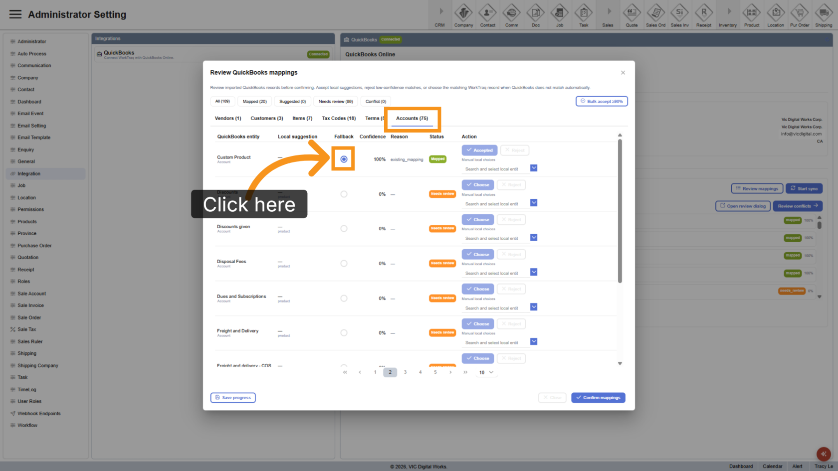Click the mappings table vertical scrollbar
The width and height of the screenshot is (838, 471).
(620, 211)
